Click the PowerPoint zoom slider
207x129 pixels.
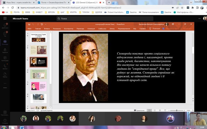[177, 110]
